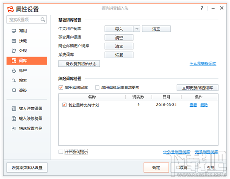Click the 输入法修复器 toolbox icon

[x=14, y=119]
